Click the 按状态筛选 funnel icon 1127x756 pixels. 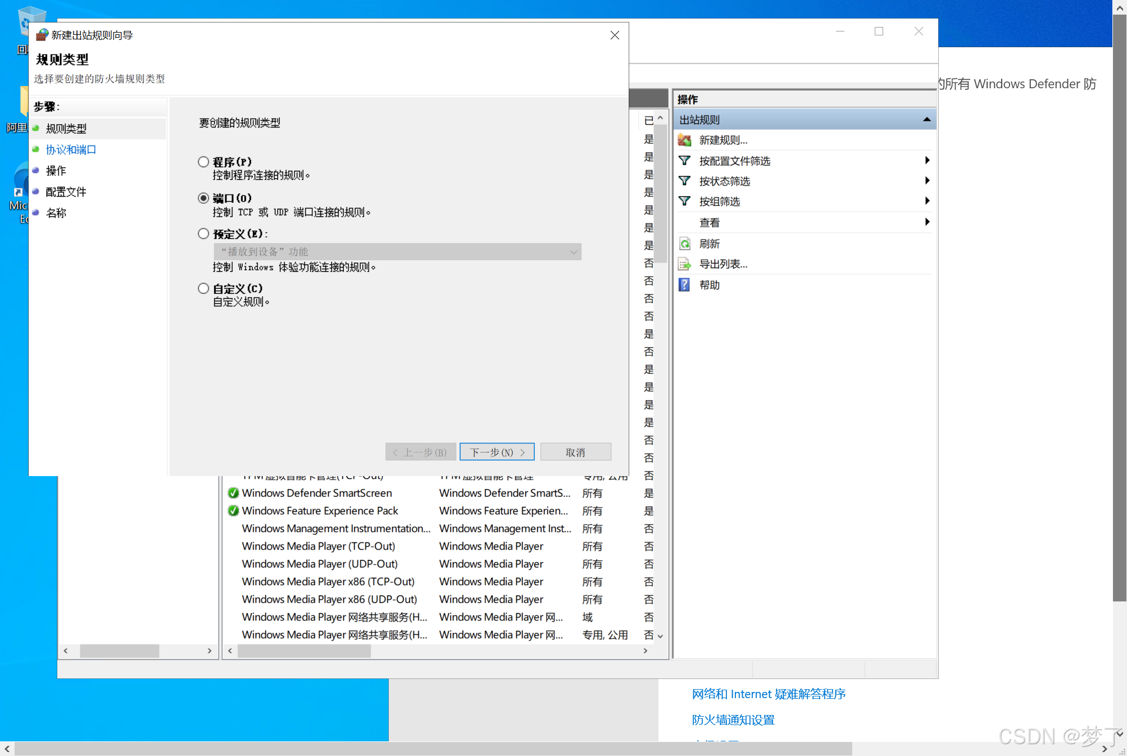(684, 181)
